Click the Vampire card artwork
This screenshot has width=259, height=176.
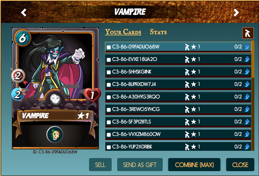(55, 66)
